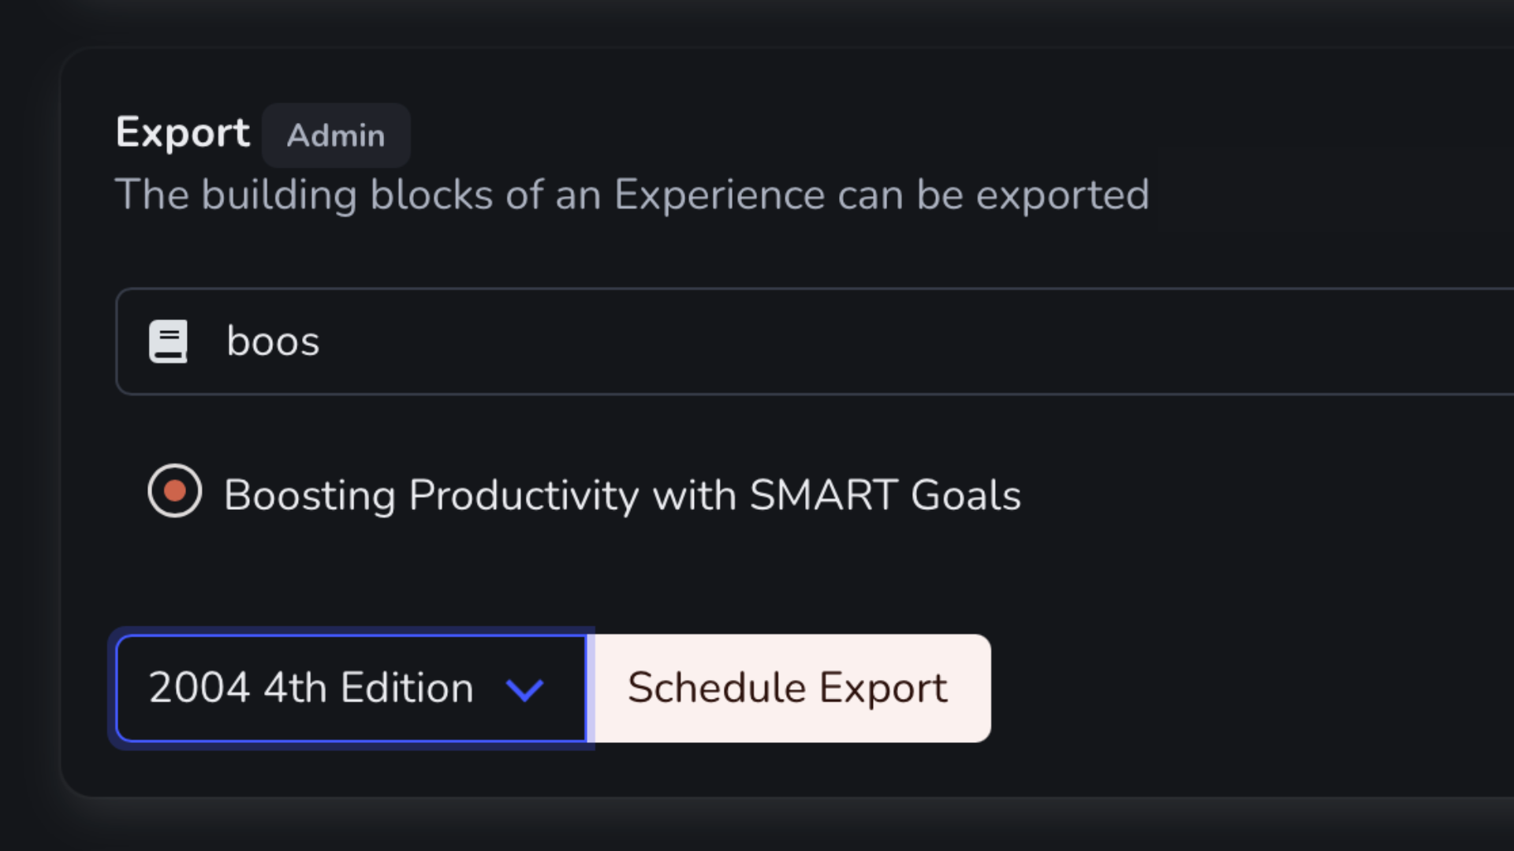Select the building blocks description text
1514x851 pixels.
coord(631,195)
